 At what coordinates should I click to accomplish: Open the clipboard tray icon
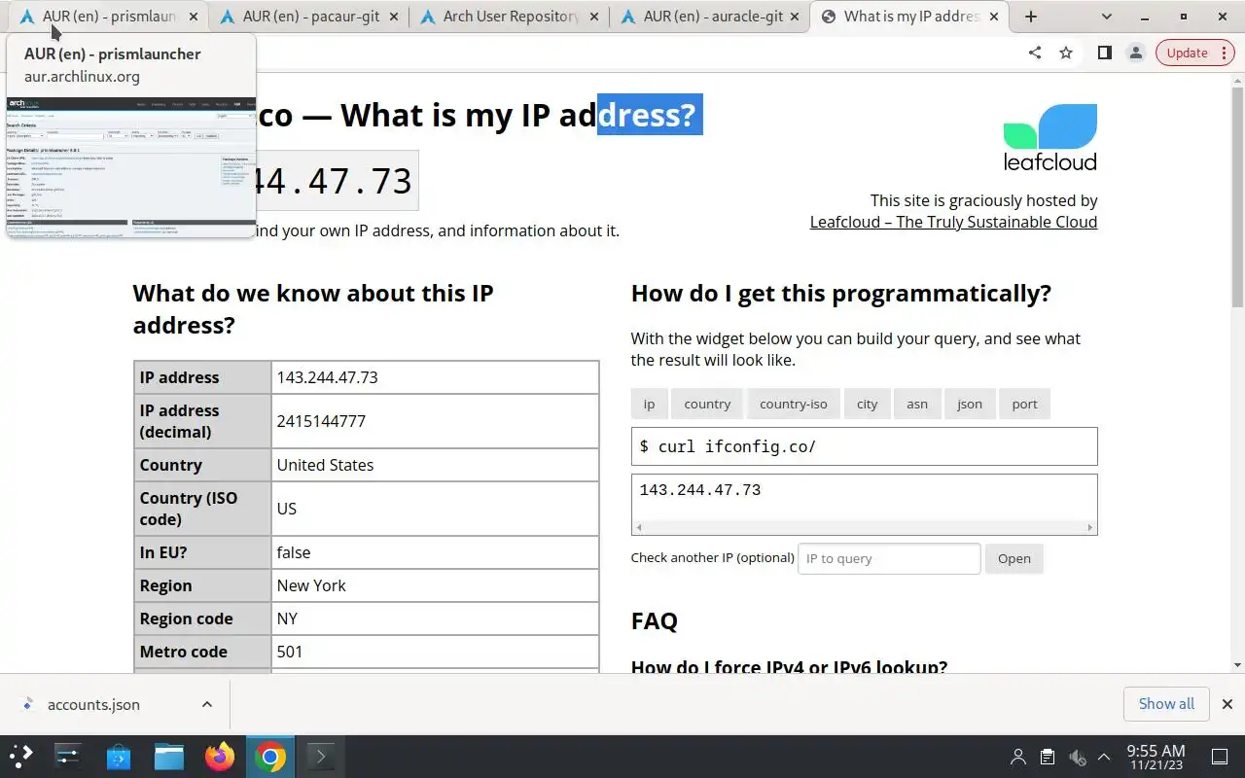pos(1048,757)
